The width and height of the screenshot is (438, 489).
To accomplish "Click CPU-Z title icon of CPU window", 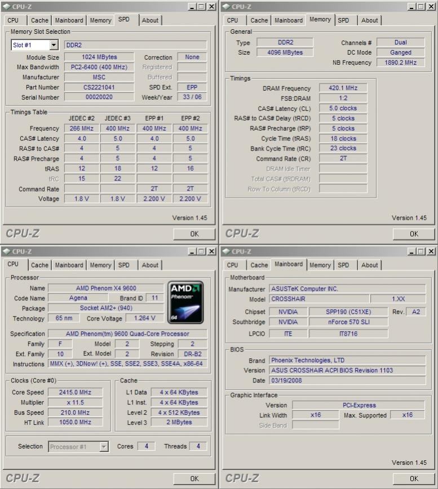I will coord(7,251).
